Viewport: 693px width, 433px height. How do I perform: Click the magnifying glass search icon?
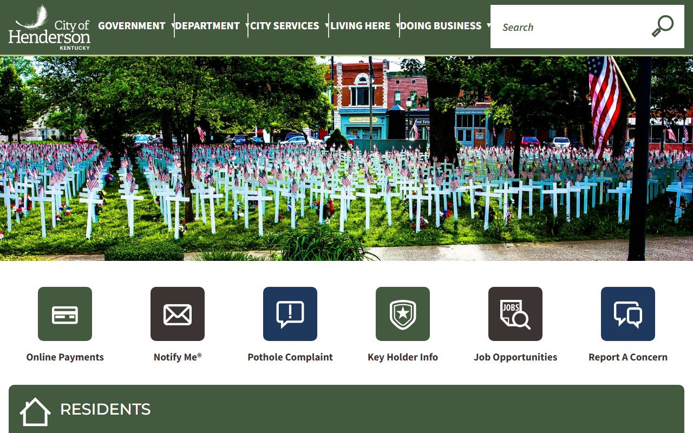click(662, 27)
